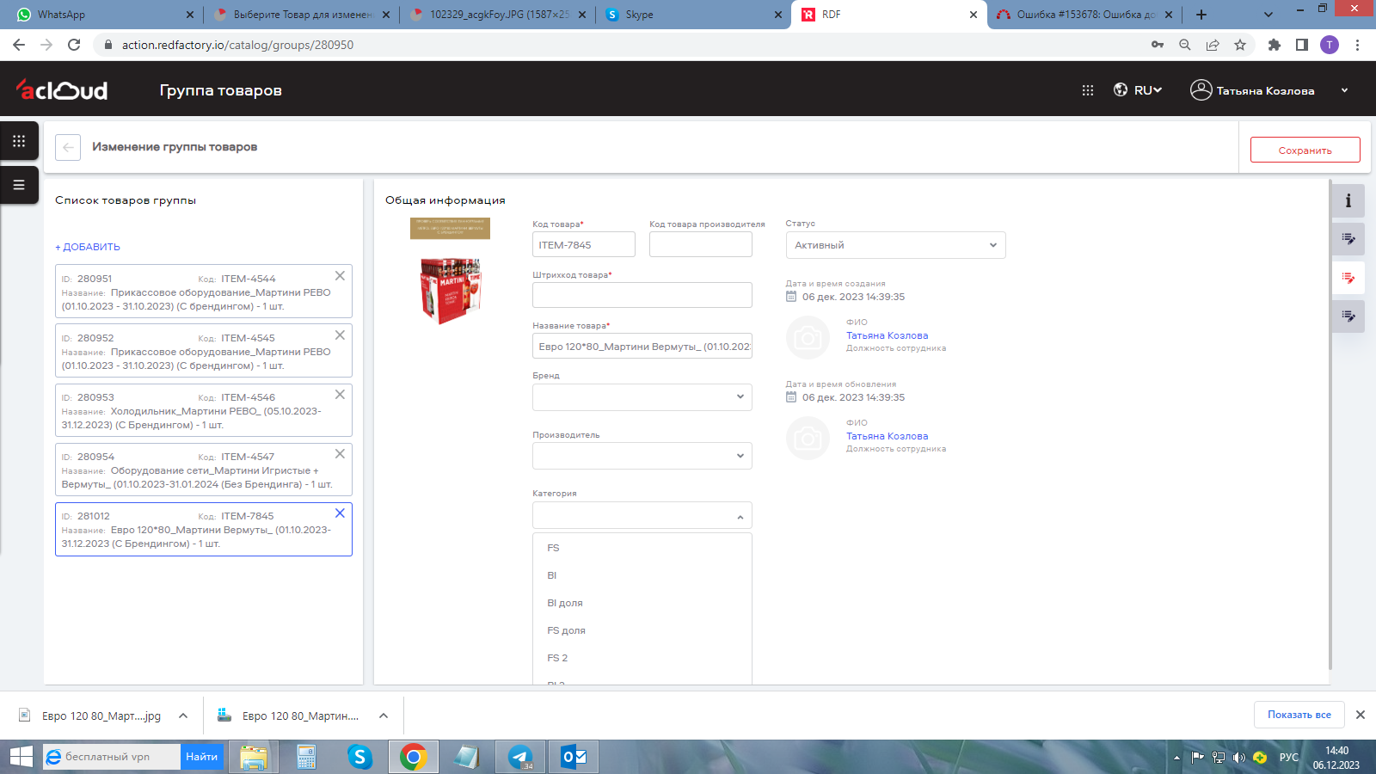Screen dimensions: 1376x774
Task: Open Chrome zoom magnifier icon
Action: click(1185, 45)
